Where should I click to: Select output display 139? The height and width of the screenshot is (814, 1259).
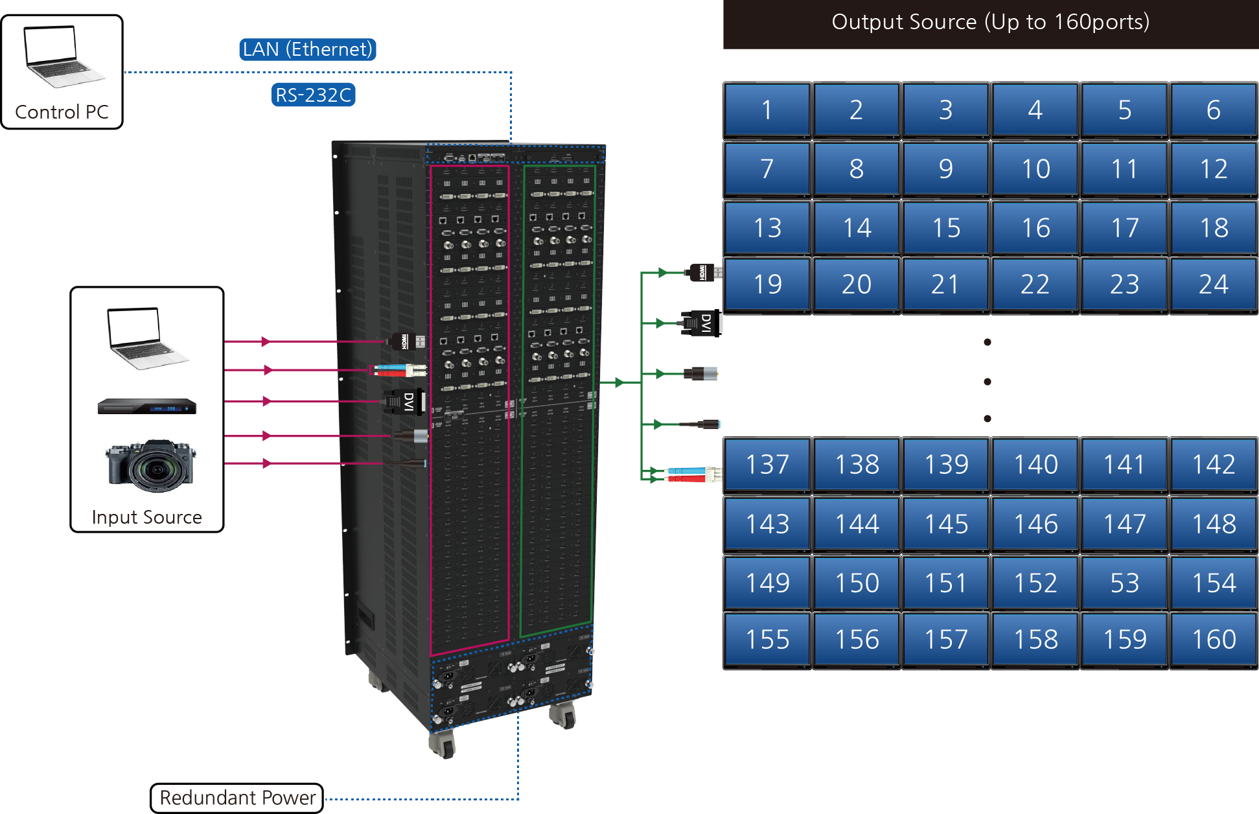coord(946,465)
